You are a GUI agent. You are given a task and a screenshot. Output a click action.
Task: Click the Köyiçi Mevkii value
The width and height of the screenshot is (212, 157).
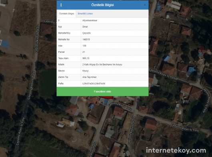(x=85, y=71)
